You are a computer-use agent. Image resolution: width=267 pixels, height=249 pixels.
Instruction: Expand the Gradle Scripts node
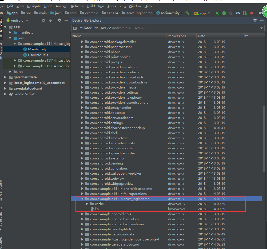pyautogui.click(x=5, y=94)
